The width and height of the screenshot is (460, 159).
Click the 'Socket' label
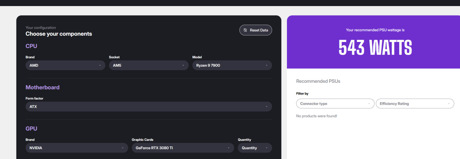tap(114, 57)
